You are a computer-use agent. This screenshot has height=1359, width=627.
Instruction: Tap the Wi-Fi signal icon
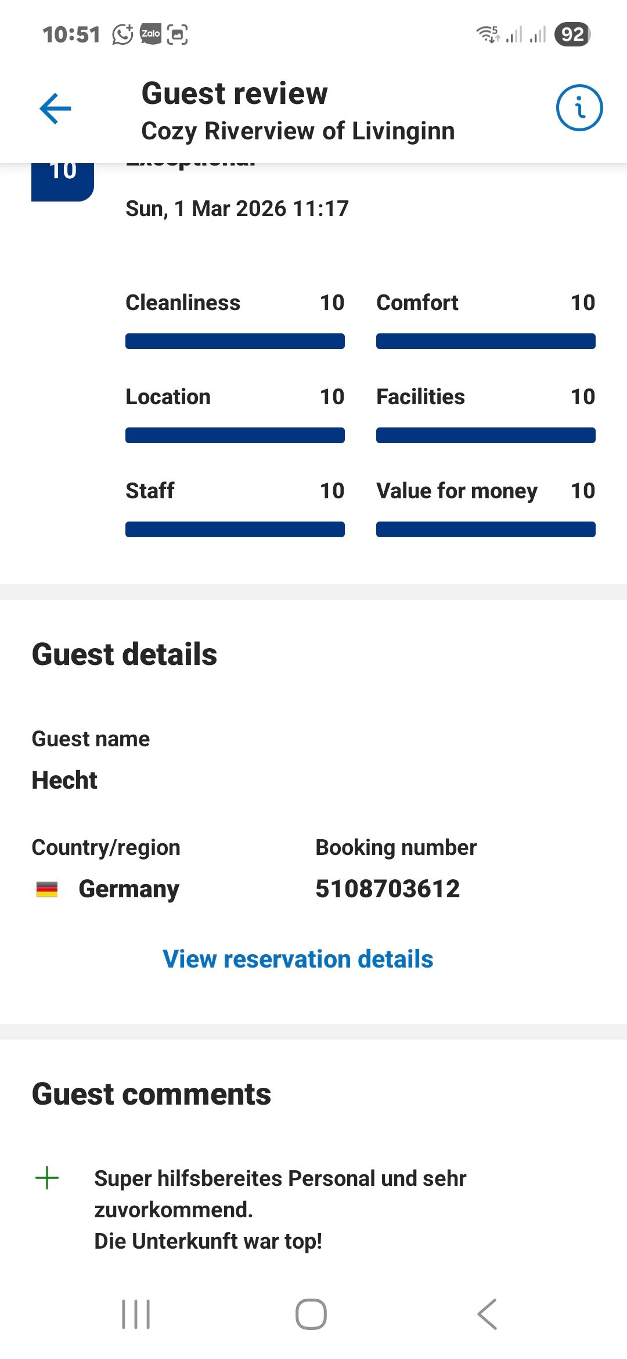[x=488, y=34]
